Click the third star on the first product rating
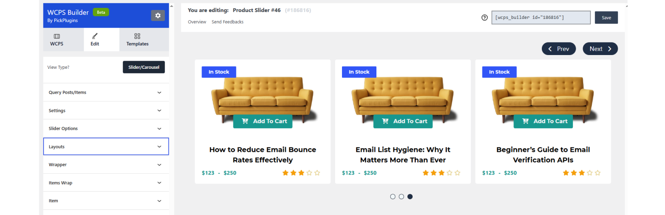 click(x=301, y=173)
